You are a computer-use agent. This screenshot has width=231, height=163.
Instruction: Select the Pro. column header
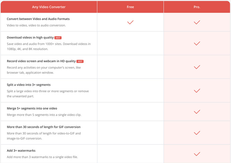click(197, 7)
